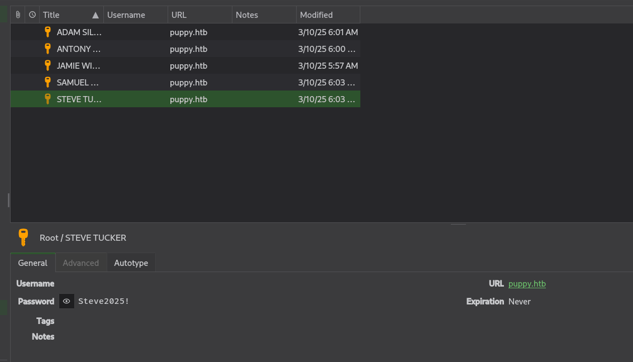Sort entries by the Username column
Screen dimensions: 633x362
(x=136, y=15)
